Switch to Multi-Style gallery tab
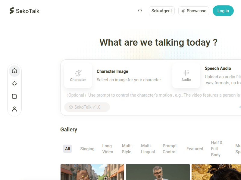The height and width of the screenshot is (180, 241). tap(127, 149)
